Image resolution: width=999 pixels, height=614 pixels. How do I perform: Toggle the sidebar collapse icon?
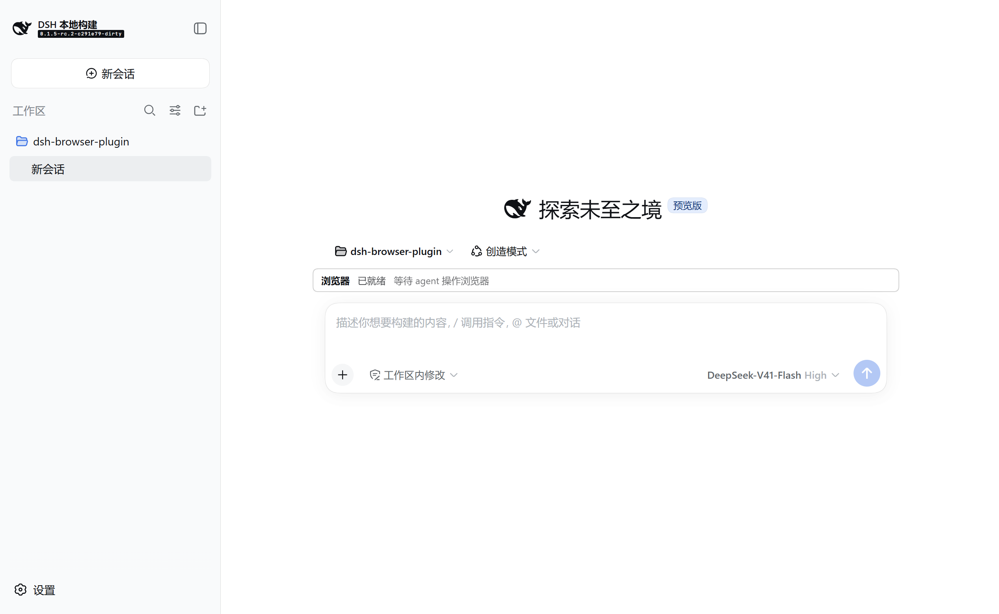(200, 28)
